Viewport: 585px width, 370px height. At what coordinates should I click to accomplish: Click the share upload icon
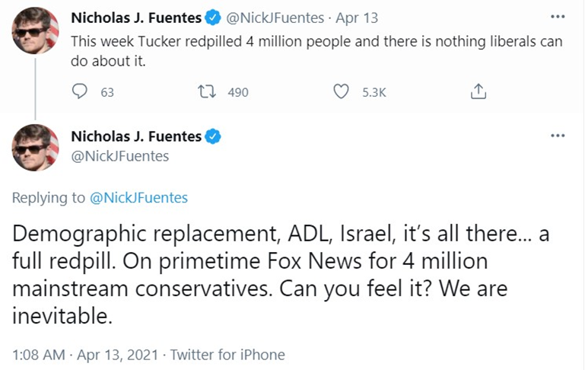pos(478,92)
